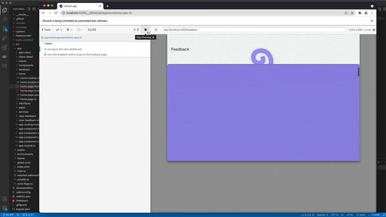This screenshot has width=386, height=217.
Task: Expand the components folder
Action: (x=26, y=66)
